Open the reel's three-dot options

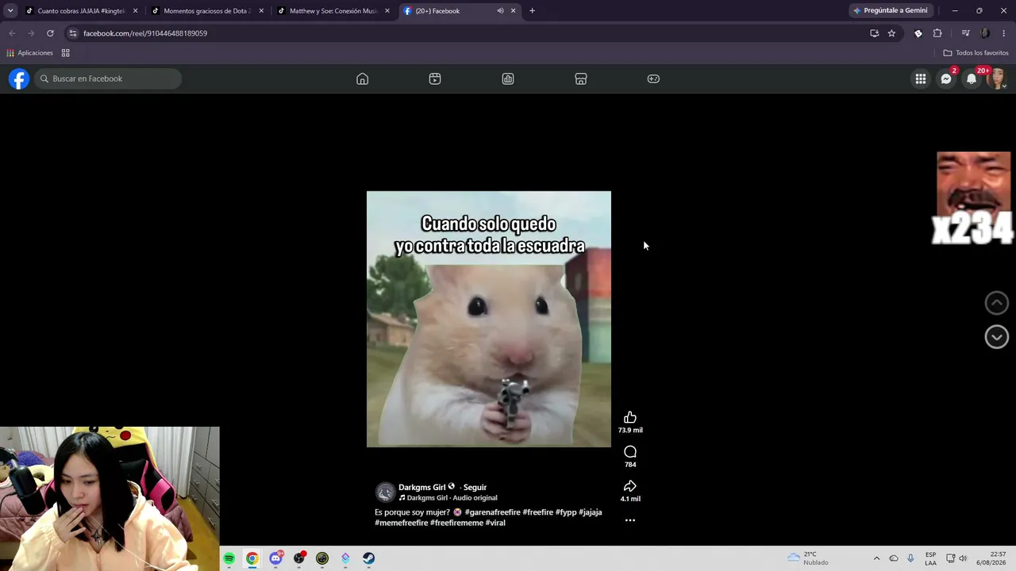coord(630,520)
